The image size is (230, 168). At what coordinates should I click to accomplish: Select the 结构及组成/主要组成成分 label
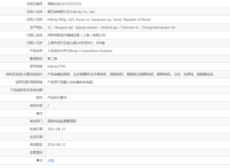24,74
